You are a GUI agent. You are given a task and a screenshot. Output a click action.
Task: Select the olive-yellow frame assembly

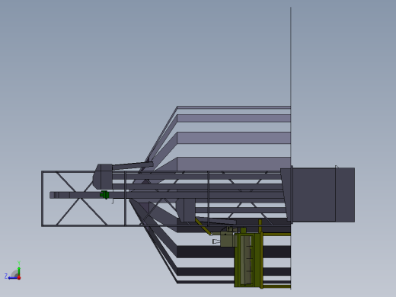coord(249,260)
